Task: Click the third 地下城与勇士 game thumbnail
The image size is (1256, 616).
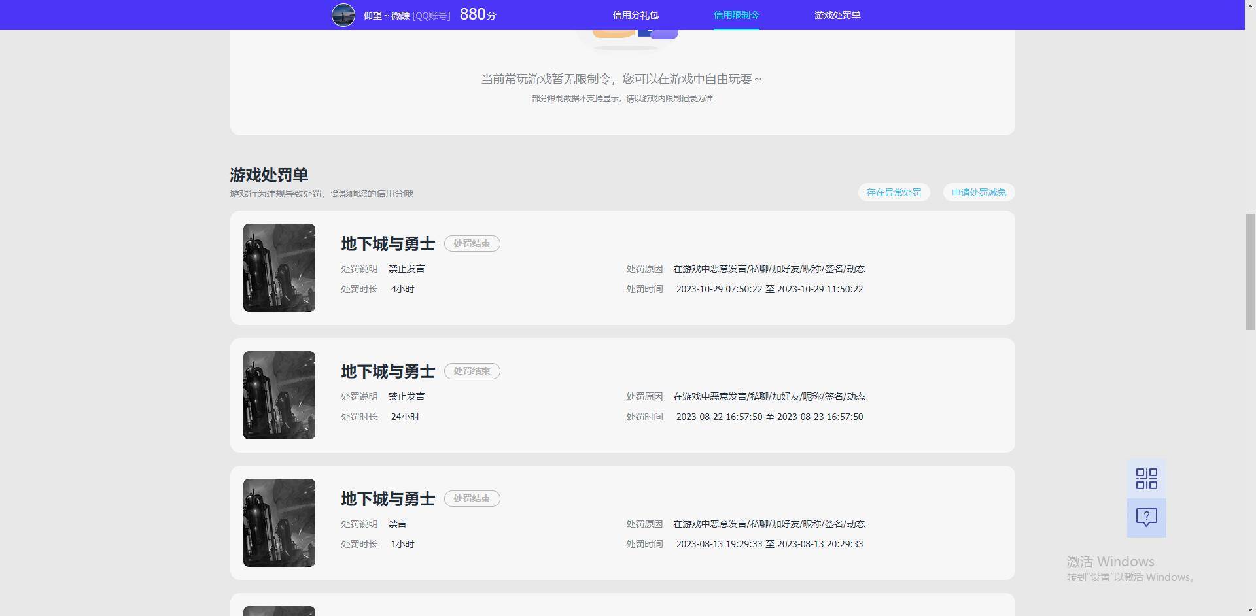Action: click(x=279, y=522)
